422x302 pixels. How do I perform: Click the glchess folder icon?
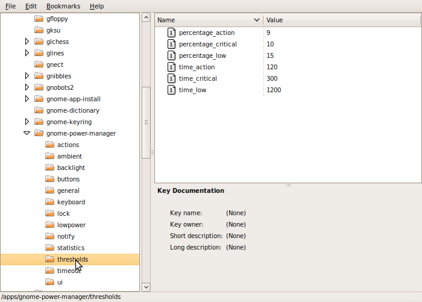point(39,42)
